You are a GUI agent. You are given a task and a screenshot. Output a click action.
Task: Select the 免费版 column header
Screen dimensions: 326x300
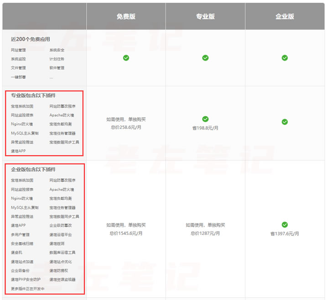126,16
